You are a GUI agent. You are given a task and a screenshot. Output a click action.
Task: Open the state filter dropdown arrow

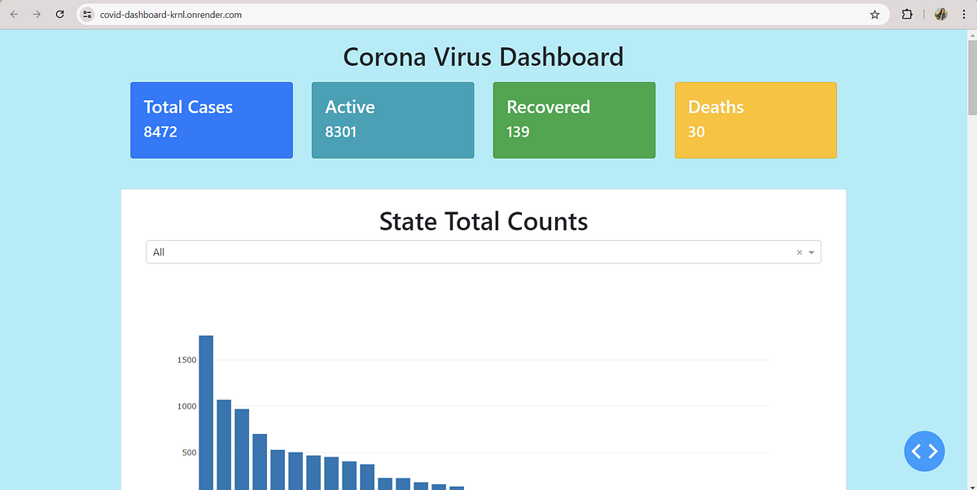(x=811, y=252)
